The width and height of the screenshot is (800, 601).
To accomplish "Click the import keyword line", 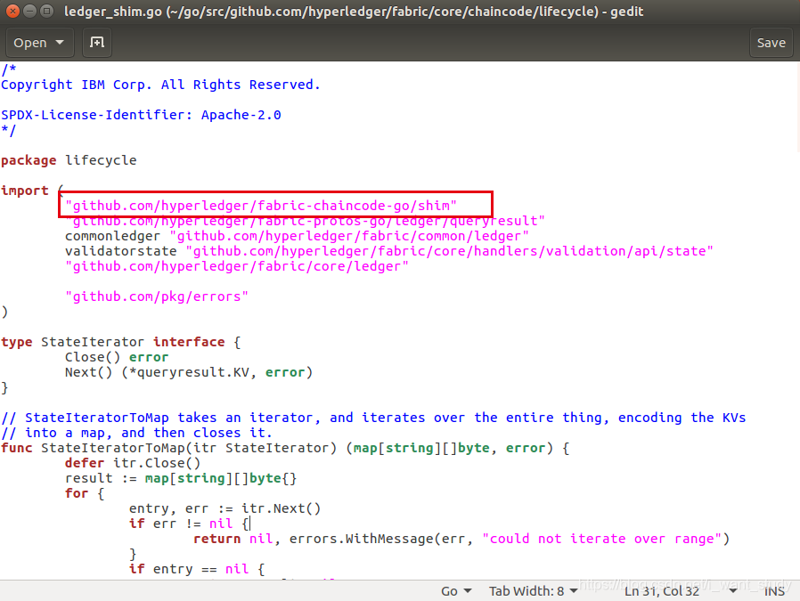I will point(32,191).
